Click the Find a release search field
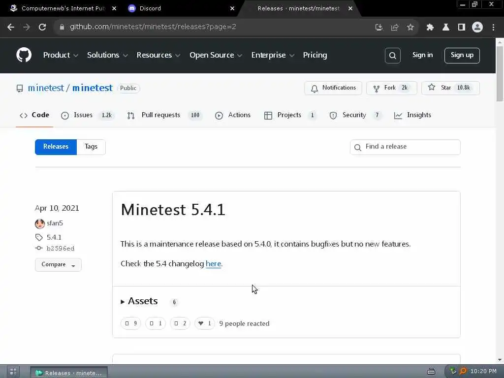Screen dimensions: 504x378 [405, 147]
